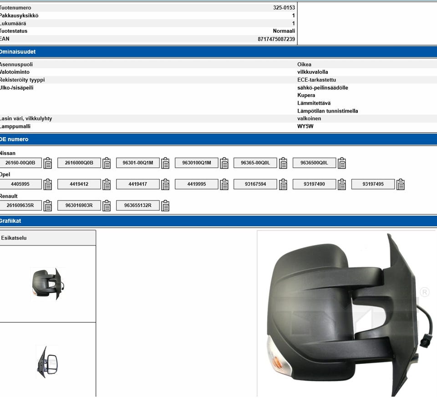Copy Opel number 4419412 with clipboard icon
The image size is (437, 399).
(107, 184)
